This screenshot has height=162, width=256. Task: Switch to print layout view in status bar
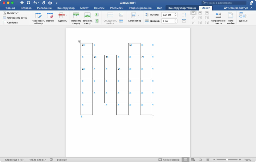click(185, 160)
